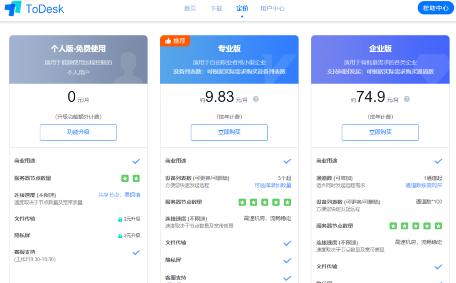This screenshot has height=283, width=456.
Task: Click the 商业用途 checkmark in professional plan
Action: coord(287,161)
